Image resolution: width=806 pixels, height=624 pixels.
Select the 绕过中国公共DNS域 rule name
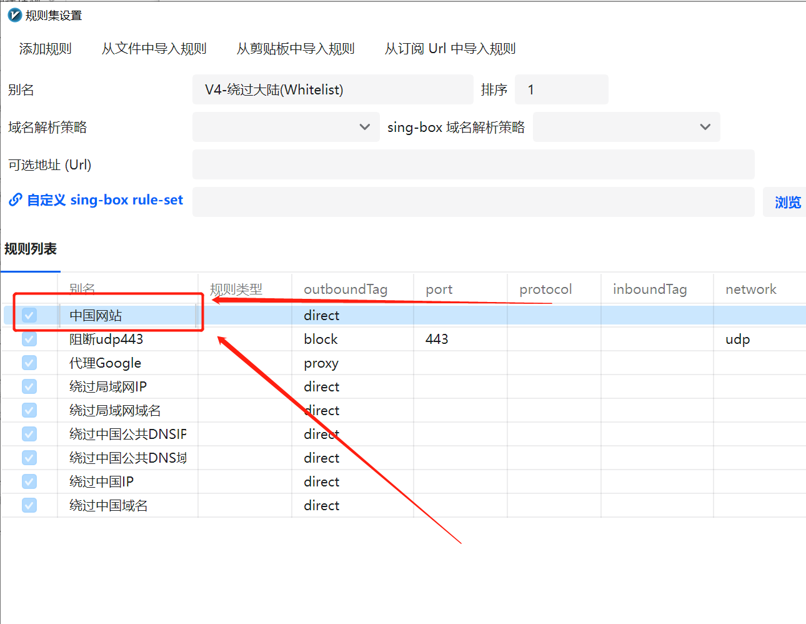(128, 458)
